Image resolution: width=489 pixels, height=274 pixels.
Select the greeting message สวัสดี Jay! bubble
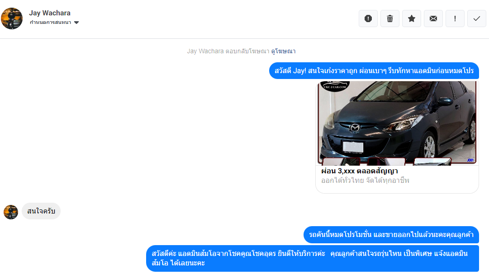tap(374, 71)
